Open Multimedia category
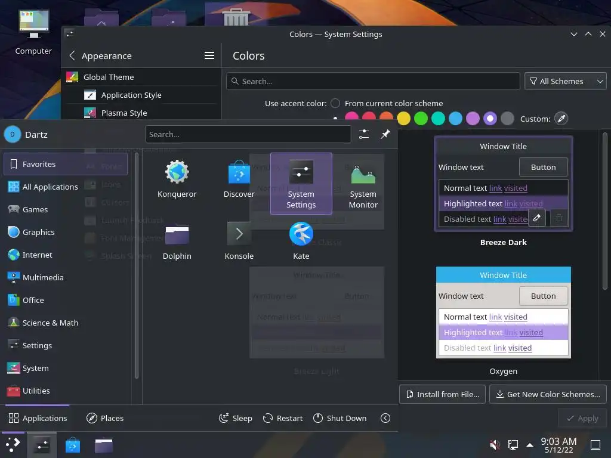 click(66, 277)
